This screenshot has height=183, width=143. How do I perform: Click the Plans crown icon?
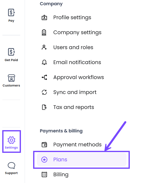point(44,159)
